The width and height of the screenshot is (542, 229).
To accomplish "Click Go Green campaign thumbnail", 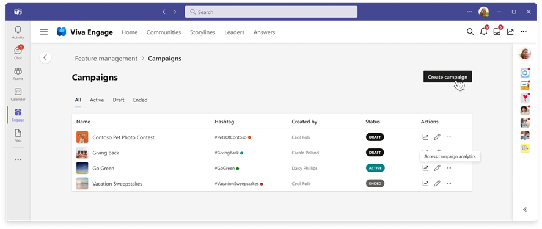I will 82,168.
